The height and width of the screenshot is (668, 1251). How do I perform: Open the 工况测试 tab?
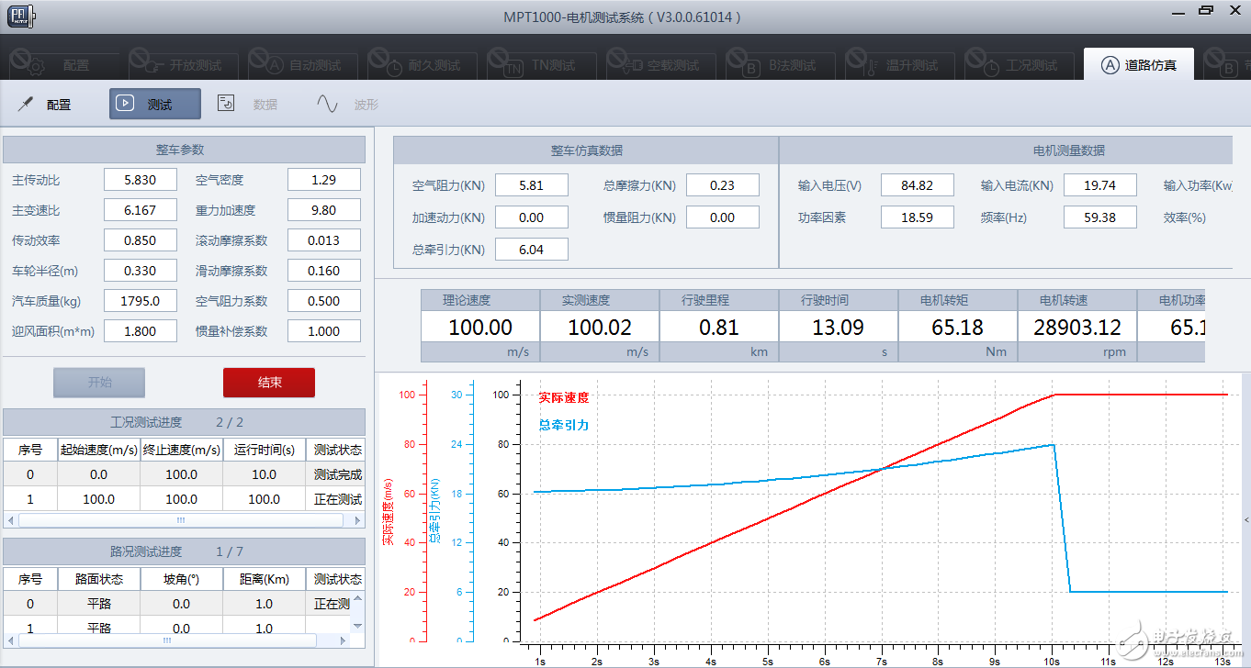click(x=1020, y=66)
